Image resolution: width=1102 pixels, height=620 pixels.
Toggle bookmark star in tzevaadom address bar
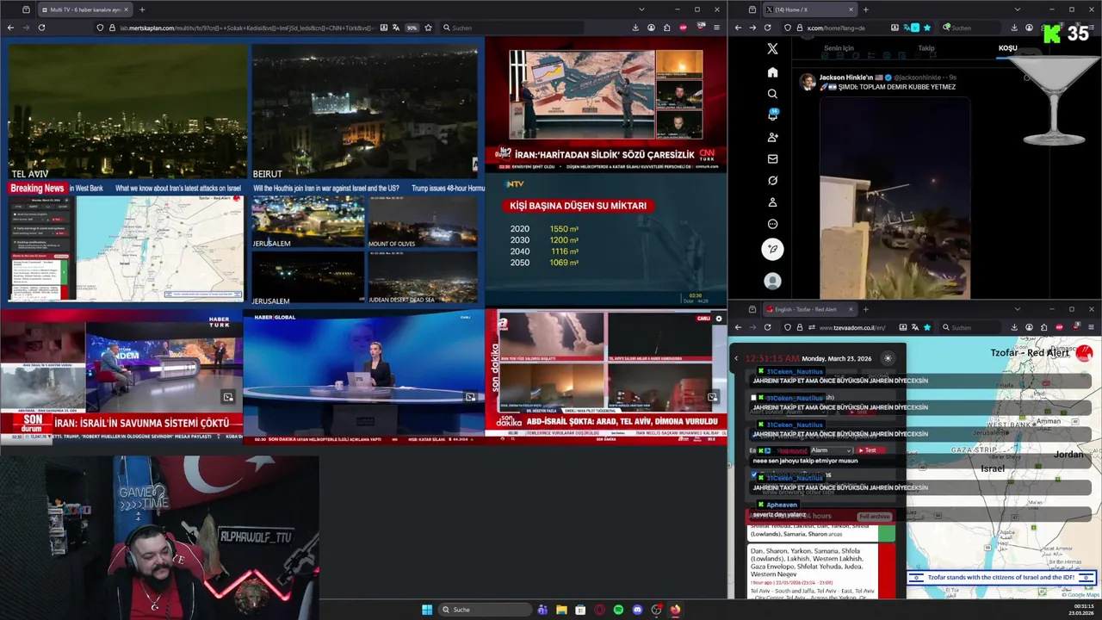coord(927,327)
